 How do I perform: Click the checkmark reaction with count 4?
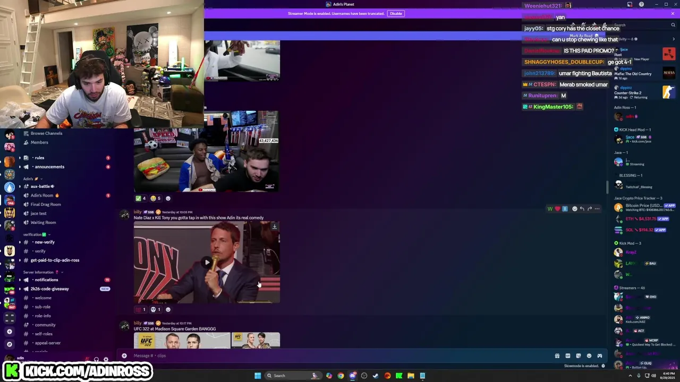[x=141, y=198]
